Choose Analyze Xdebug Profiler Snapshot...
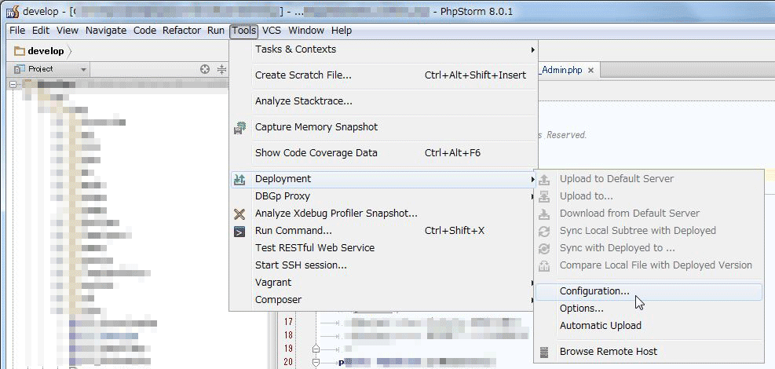The image size is (775, 369). [383, 214]
